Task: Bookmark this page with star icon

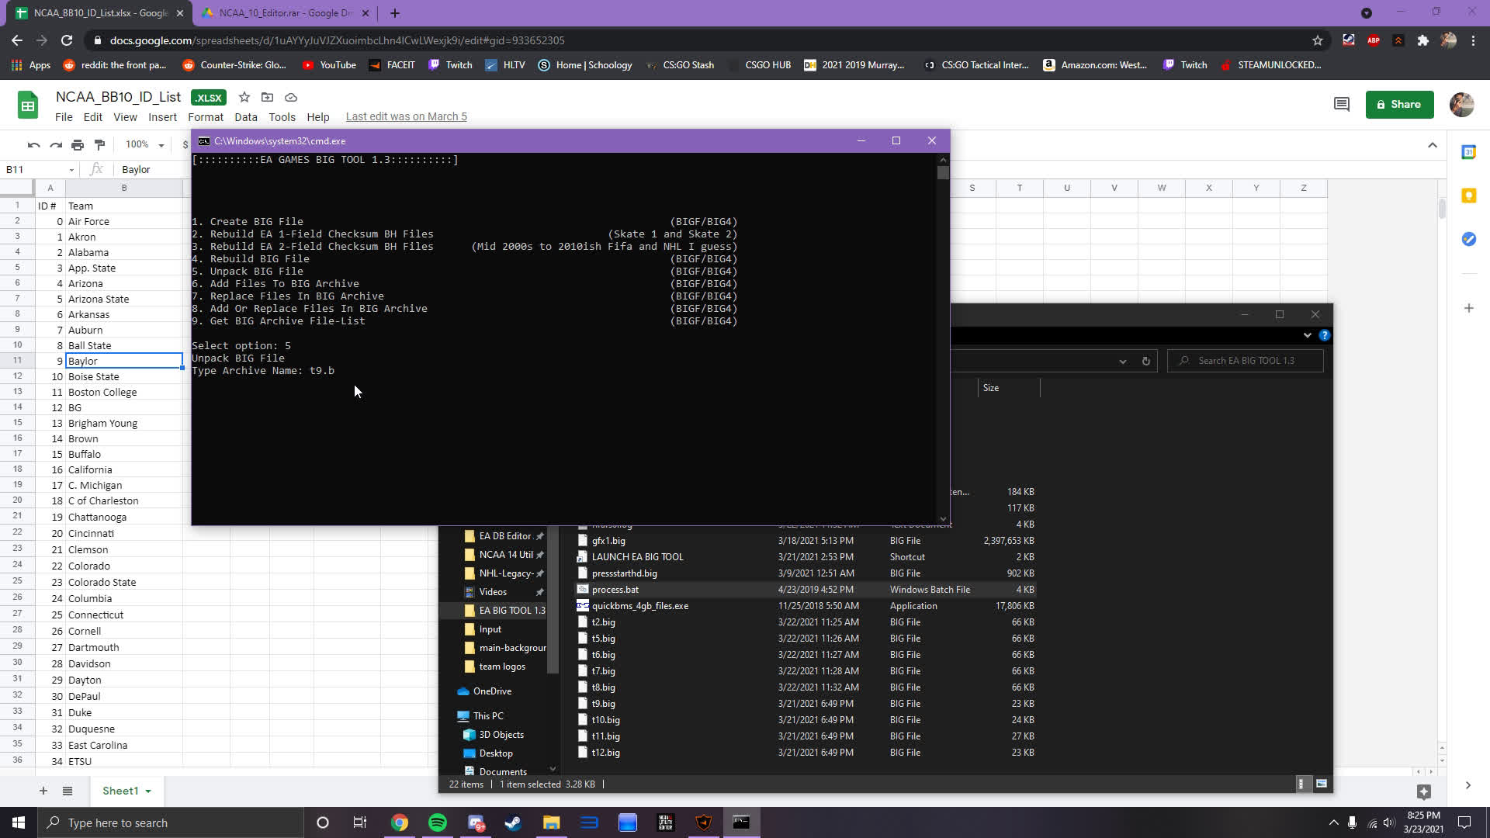Action: [x=1317, y=40]
